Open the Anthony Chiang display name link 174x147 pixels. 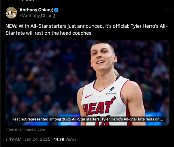[x=36, y=10]
